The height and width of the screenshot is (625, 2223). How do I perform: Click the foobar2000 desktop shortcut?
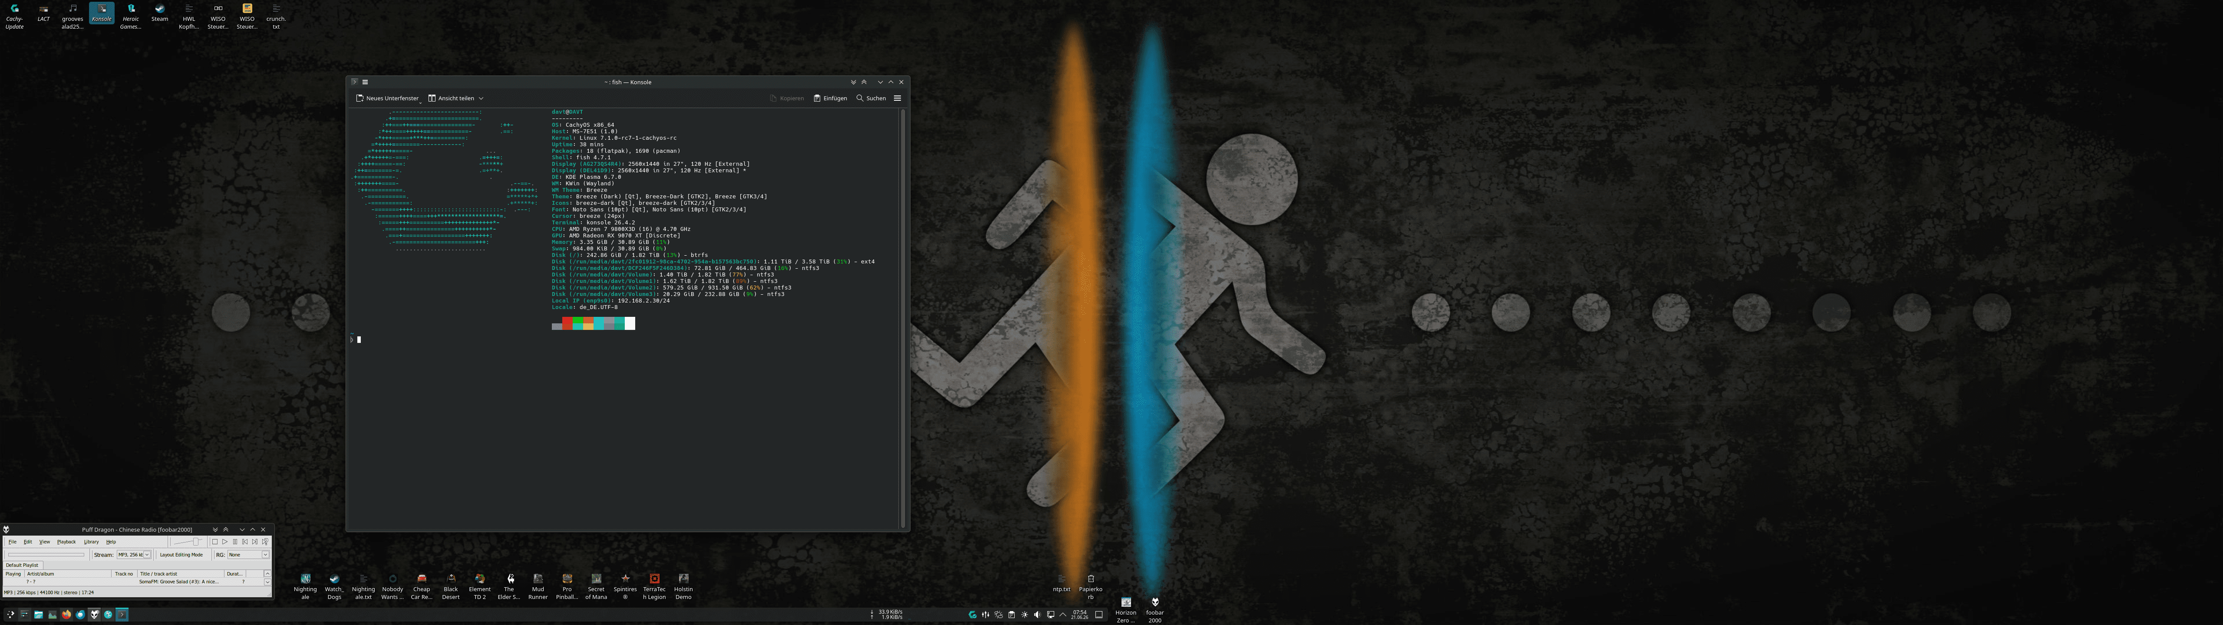coord(1154,609)
